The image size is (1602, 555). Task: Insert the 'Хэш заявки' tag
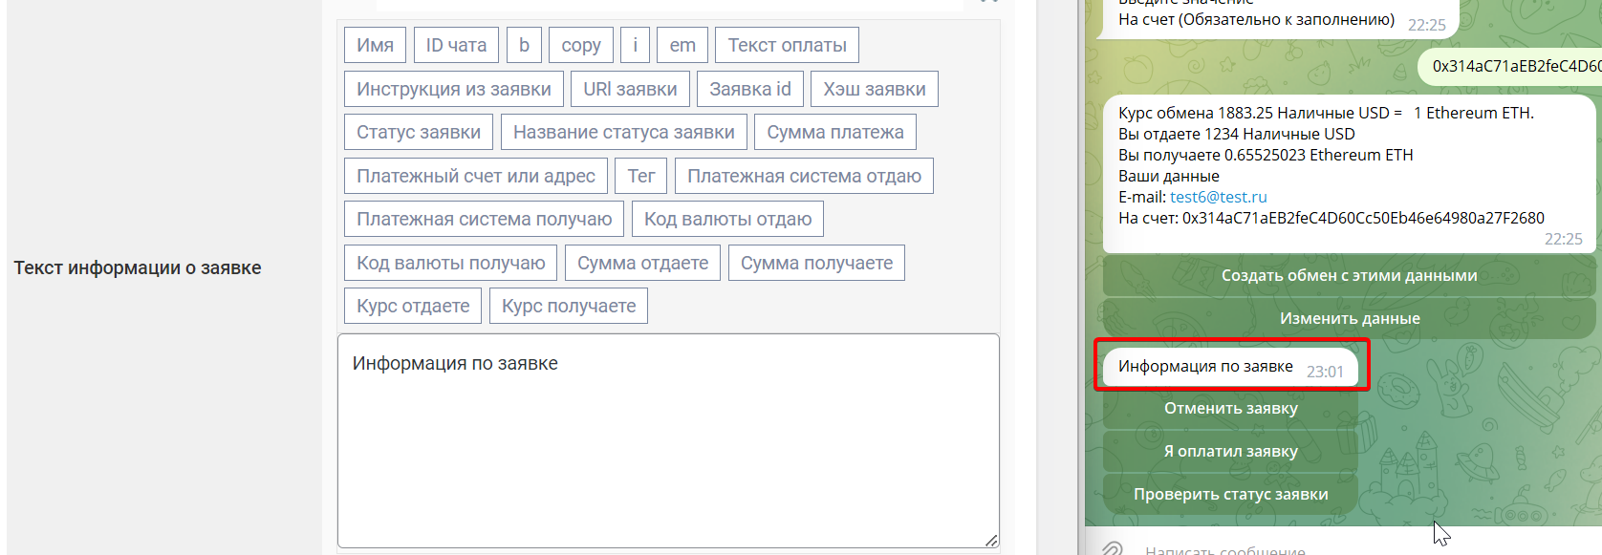874,89
